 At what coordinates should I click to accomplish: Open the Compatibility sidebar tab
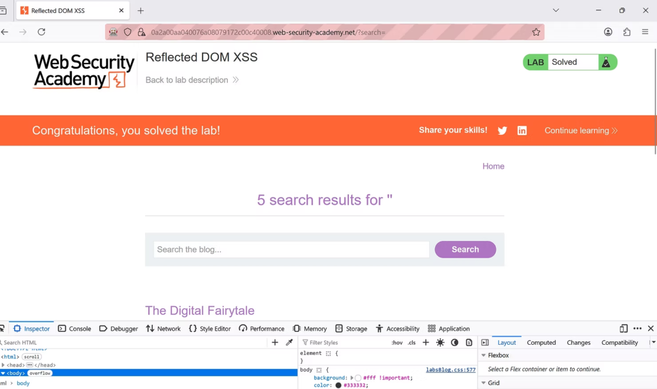(x=620, y=342)
